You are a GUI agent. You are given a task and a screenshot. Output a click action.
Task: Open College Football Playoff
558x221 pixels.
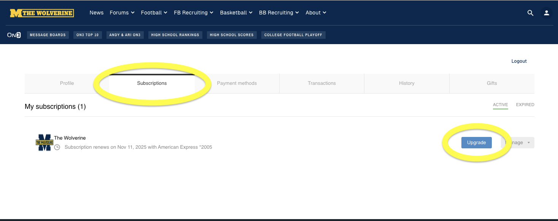(x=293, y=35)
